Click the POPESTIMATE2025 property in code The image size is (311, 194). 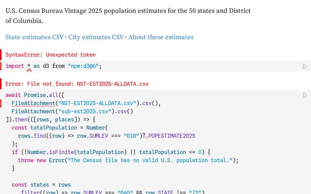pyautogui.click(x=172, y=136)
